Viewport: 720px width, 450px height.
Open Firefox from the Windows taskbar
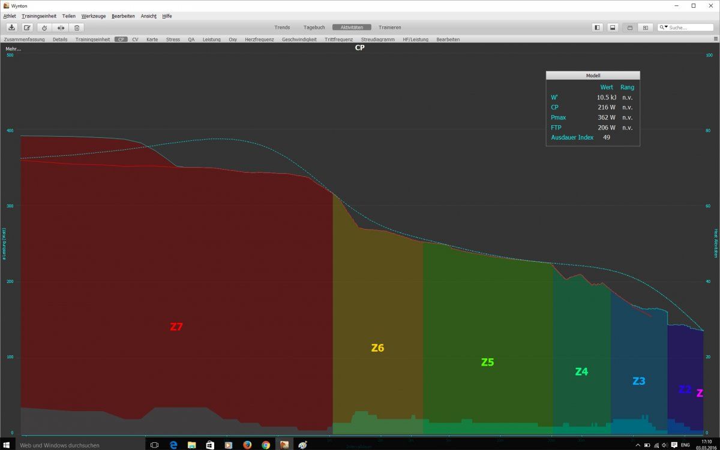pyautogui.click(x=247, y=445)
